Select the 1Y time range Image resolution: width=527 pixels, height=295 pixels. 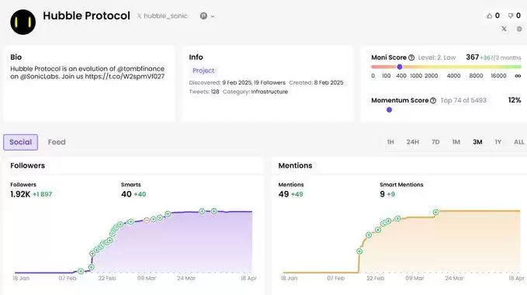click(498, 142)
